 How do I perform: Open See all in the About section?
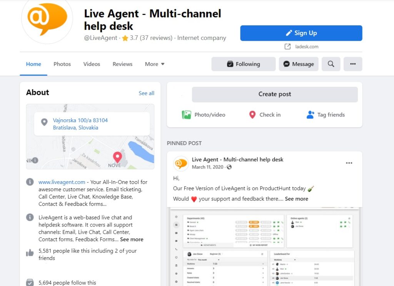tap(146, 93)
